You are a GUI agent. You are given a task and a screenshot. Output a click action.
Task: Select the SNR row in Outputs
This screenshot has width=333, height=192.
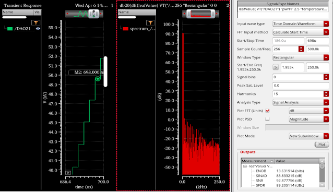pyautogui.click(x=280, y=181)
